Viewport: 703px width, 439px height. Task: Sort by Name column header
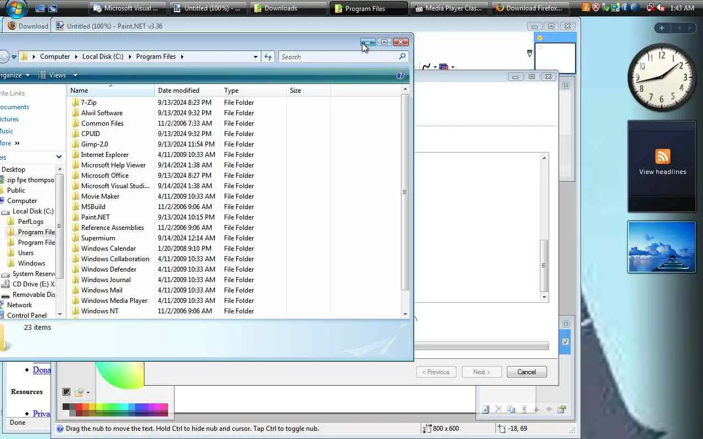point(111,91)
